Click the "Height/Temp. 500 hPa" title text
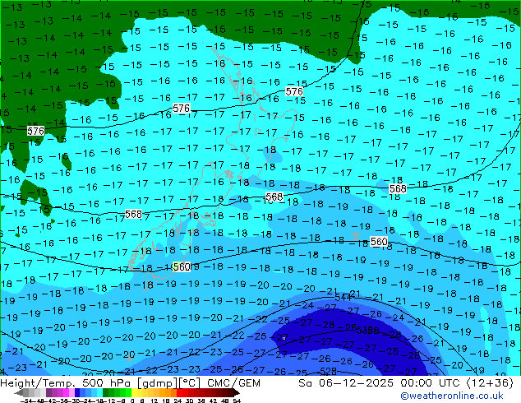Screen dimensions: 521x403 point(67,383)
